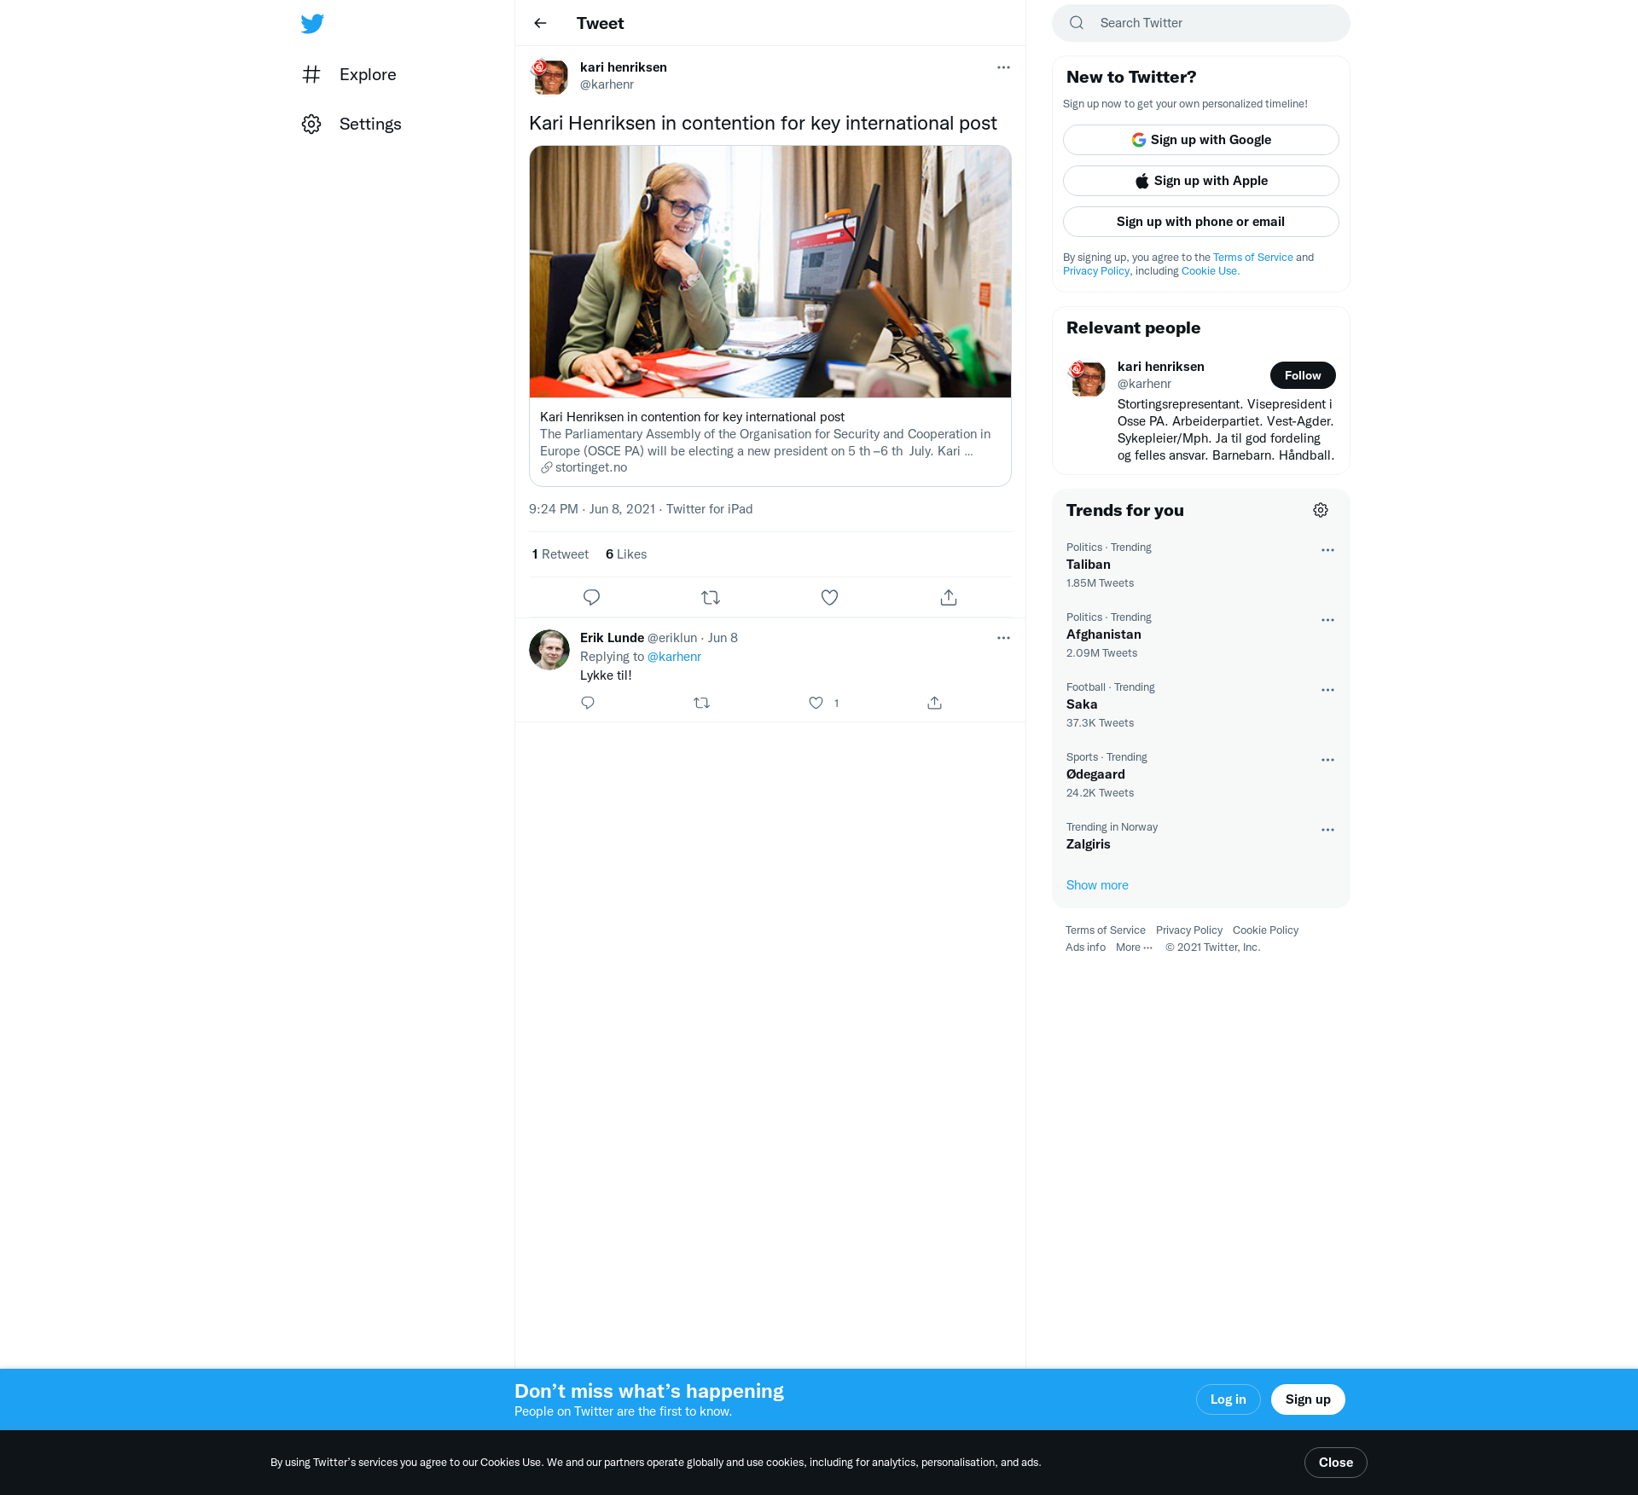The image size is (1638, 1495).
Task: Open options for the Afghanistan trend
Action: [1327, 620]
